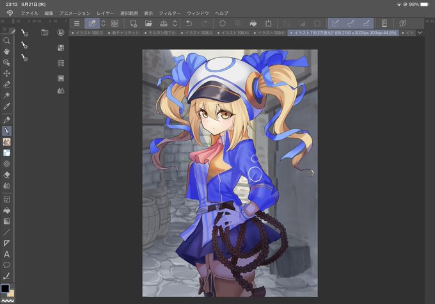Expand the canvas tab list chevron

tap(420, 33)
